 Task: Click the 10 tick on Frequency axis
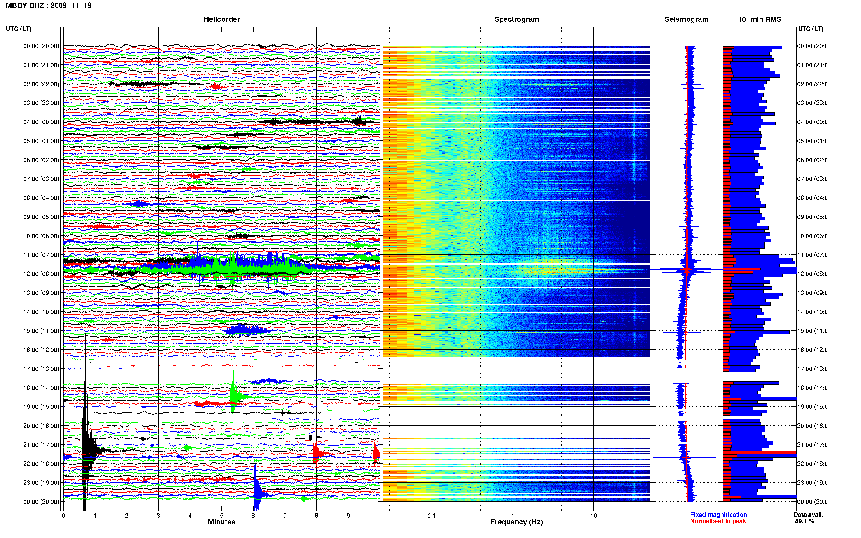(593, 516)
